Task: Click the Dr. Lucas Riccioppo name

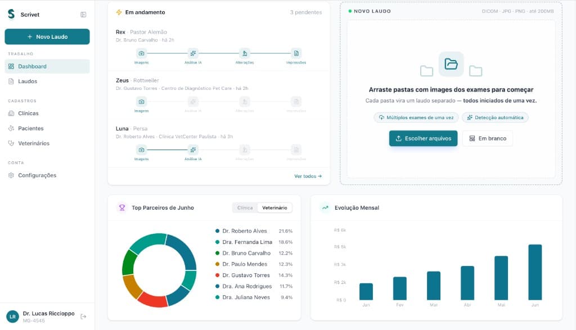Action: [x=48, y=314]
